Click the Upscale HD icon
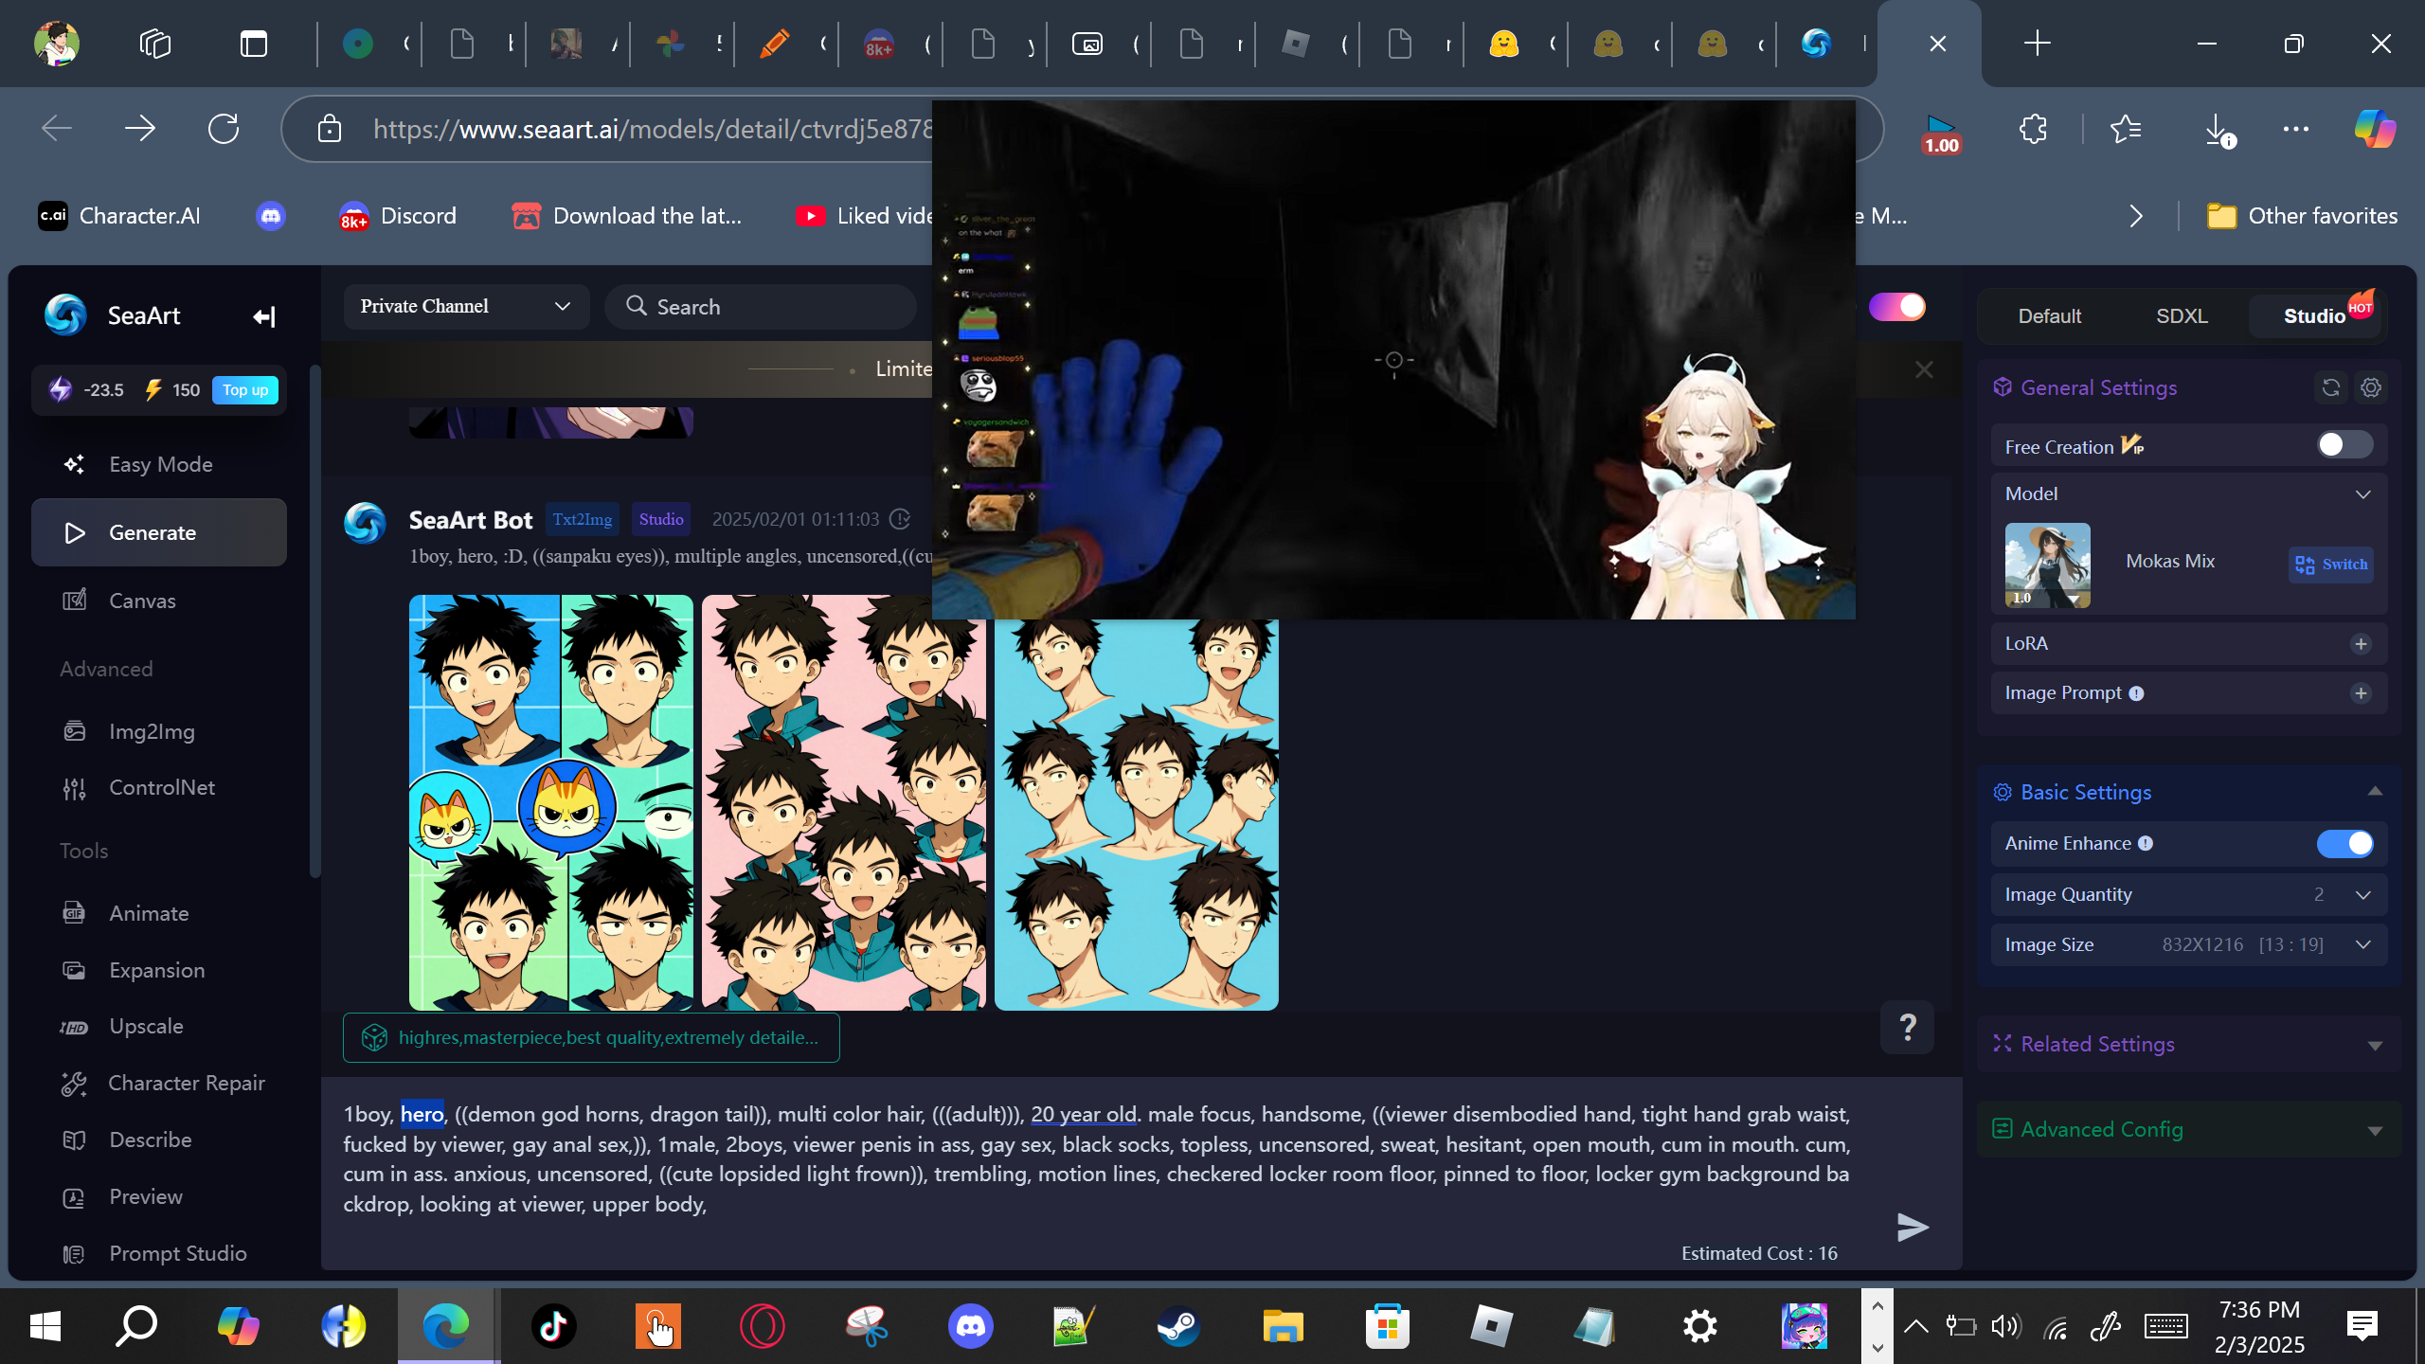 [x=74, y=1027]
